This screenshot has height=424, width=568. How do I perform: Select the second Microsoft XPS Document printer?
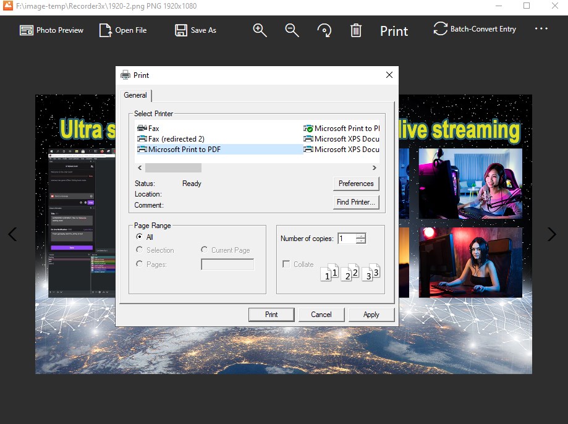coord(341,150)
